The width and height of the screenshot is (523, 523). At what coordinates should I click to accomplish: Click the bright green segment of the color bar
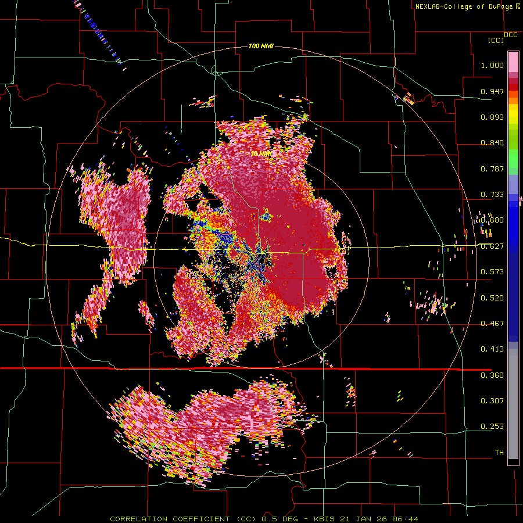click(x=513, y=158)
